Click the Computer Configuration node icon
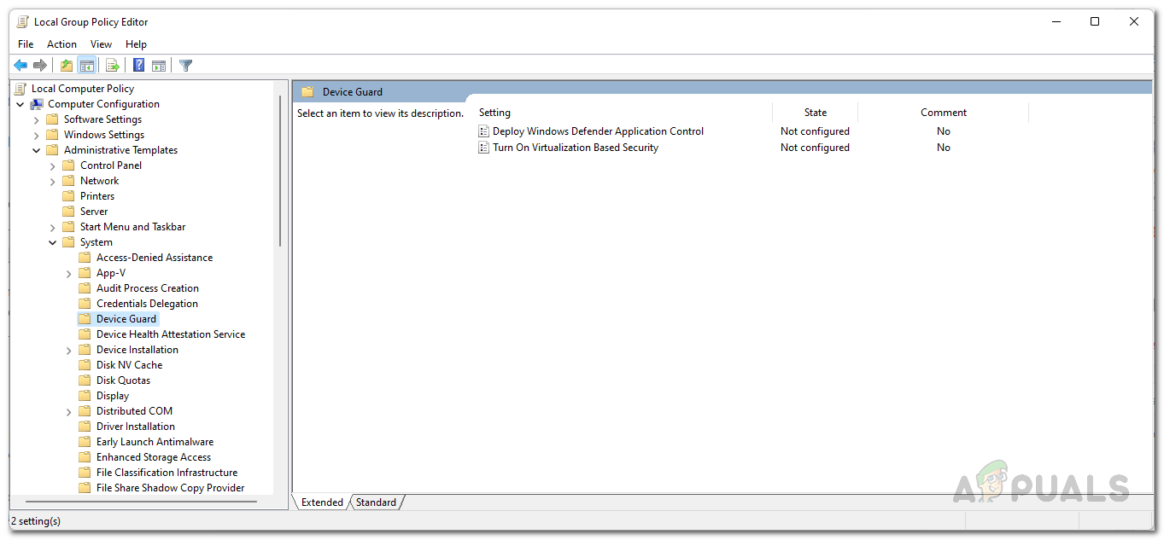The image size is (1164, 540). pos(36,103)
